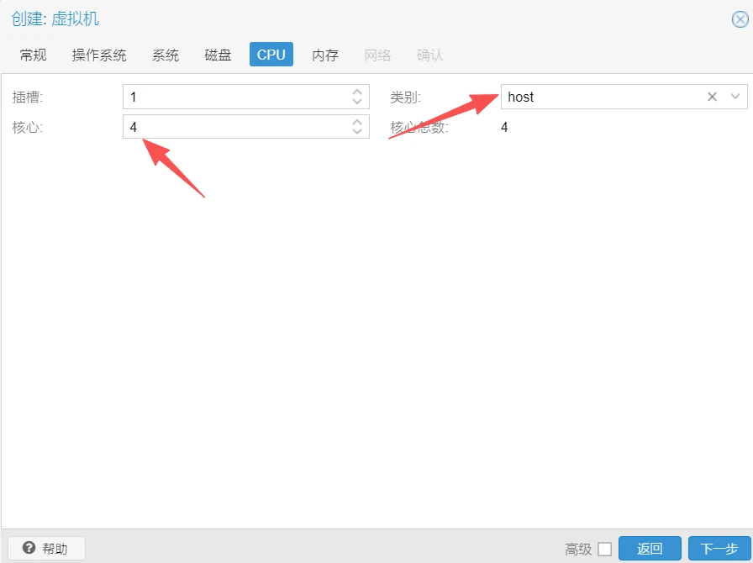Open the 操作系统 tab
Screen dimensions: 753x563
click(99, 55)
